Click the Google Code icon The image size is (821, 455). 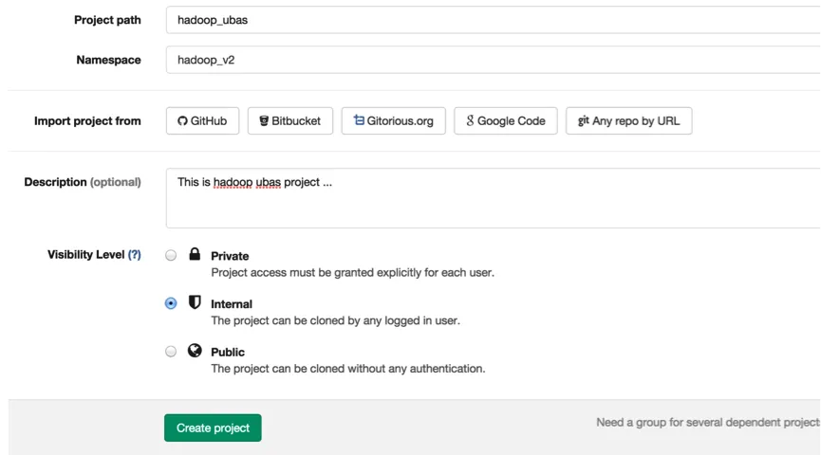click(x=470, y=120)
